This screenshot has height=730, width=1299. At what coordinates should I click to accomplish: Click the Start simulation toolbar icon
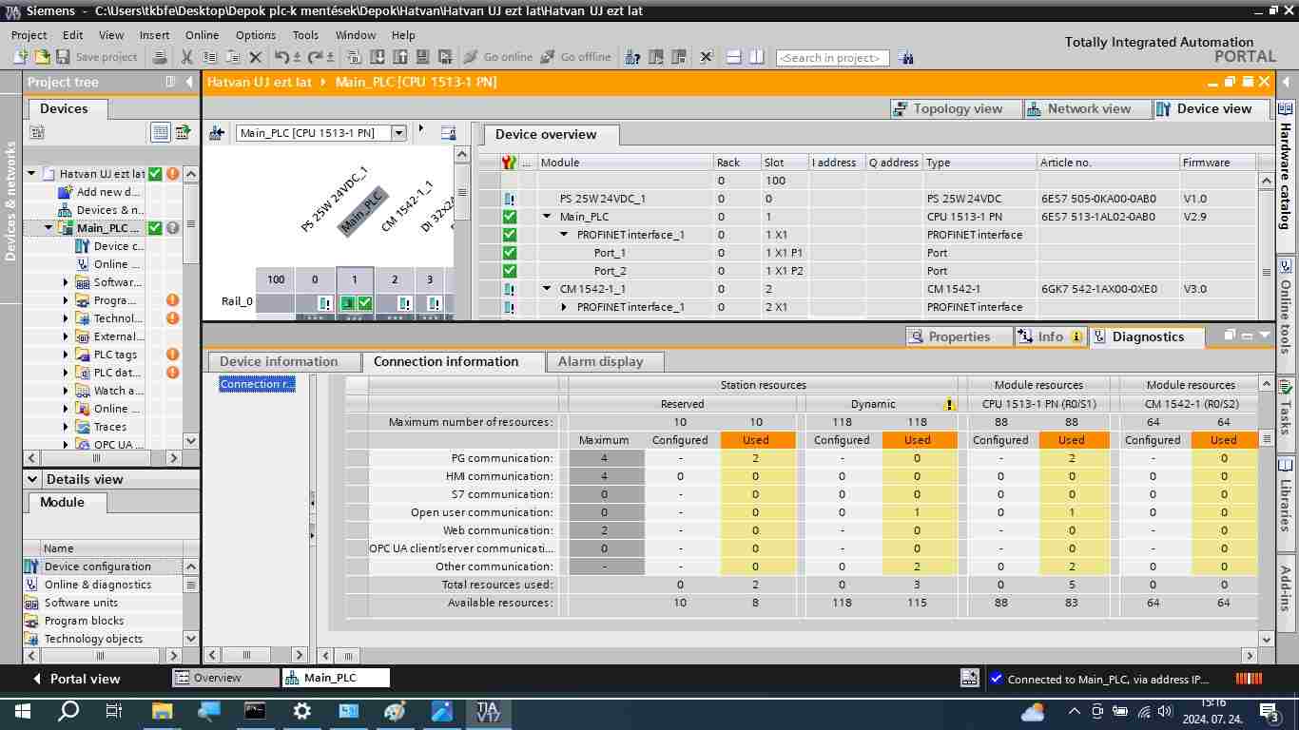point(422,57)
